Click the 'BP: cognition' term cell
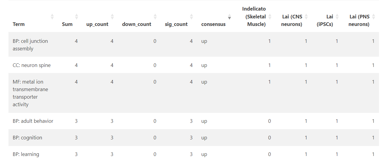Viewport: 382px width, 159px height. click(27, 138)
